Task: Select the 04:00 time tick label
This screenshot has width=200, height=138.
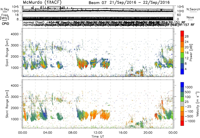Action: coord(47,133)
